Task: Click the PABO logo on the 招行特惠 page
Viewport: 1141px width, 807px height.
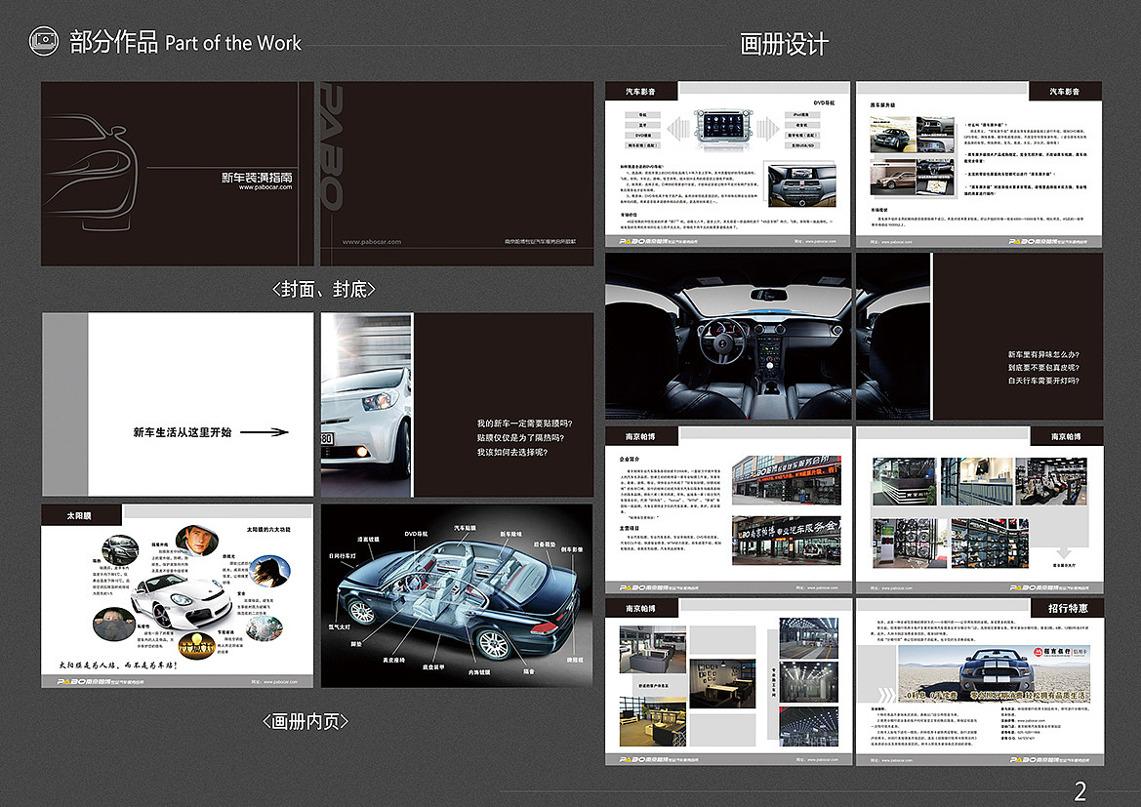Action: [x=1026, y=760]
